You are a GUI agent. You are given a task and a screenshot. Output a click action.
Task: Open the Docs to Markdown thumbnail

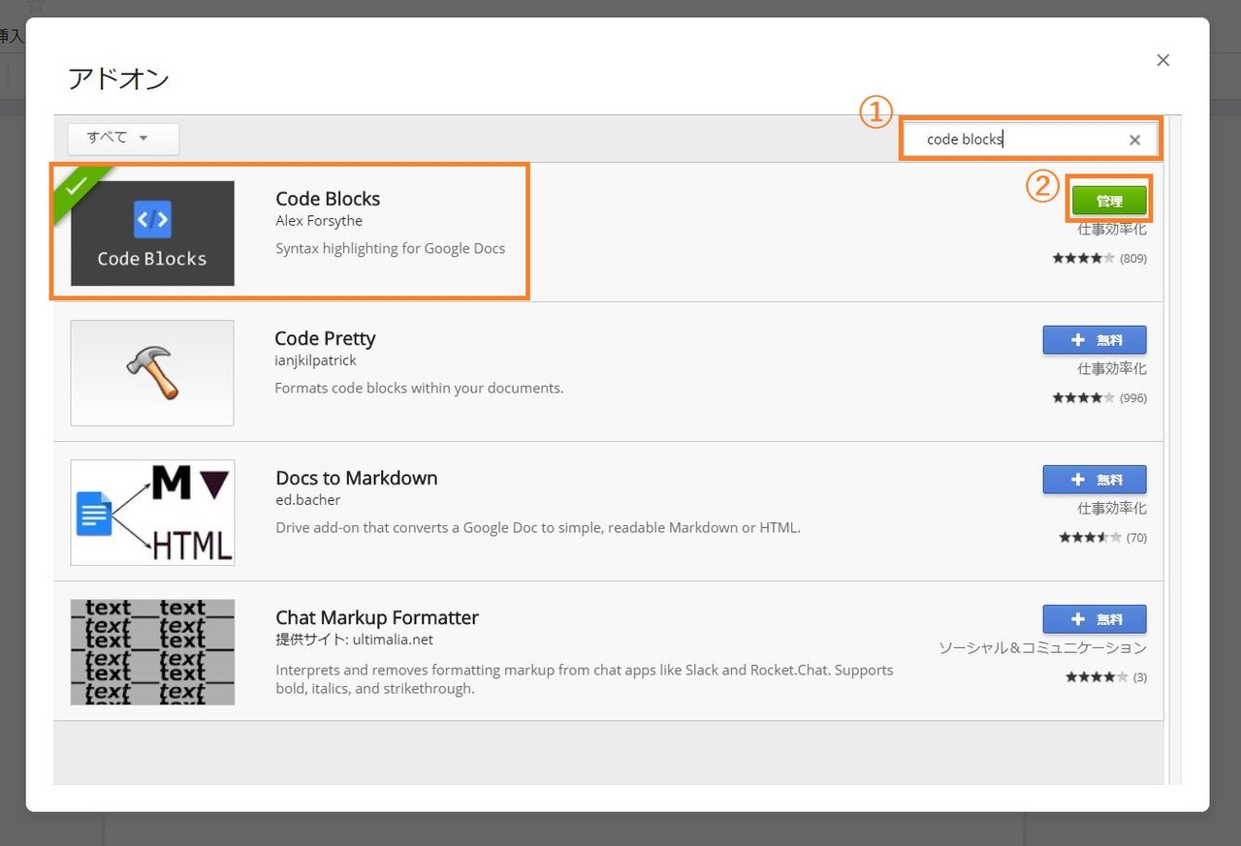pyautogui.click(x=152, y=513)
